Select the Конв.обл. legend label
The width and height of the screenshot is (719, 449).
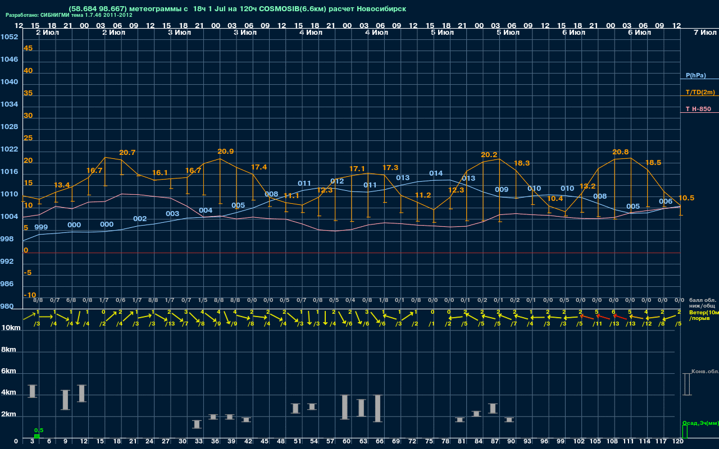[x=705, y=372]
